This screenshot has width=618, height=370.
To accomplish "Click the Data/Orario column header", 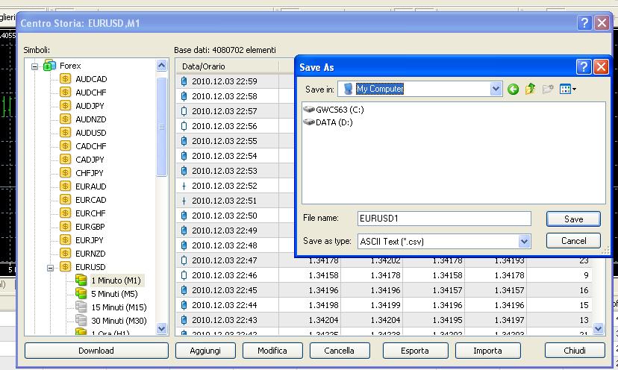I will 227,66.
